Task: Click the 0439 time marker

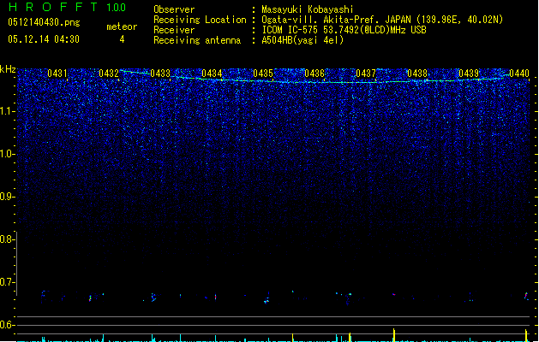Action: pyautogui.click(x=469, y=74)
